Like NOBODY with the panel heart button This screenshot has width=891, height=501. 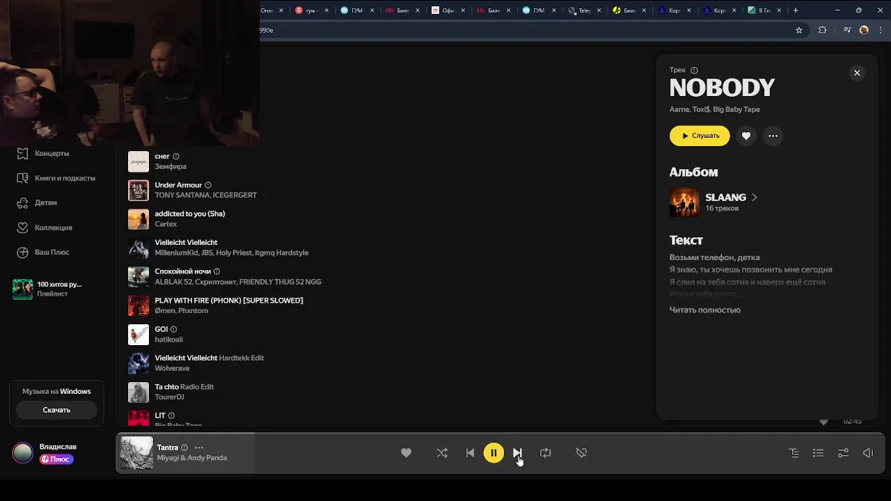(746, 136)
